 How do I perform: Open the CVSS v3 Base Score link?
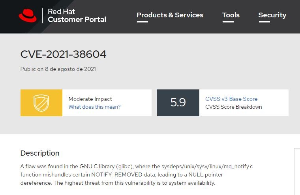(x=231, y=99)
